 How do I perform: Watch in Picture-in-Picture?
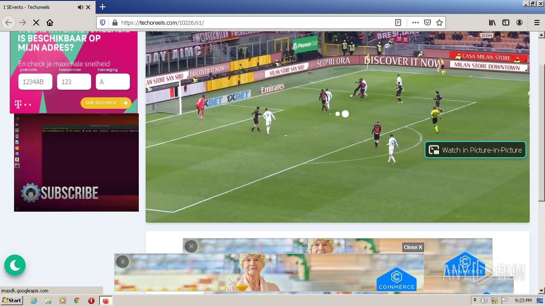pos(475,150)
